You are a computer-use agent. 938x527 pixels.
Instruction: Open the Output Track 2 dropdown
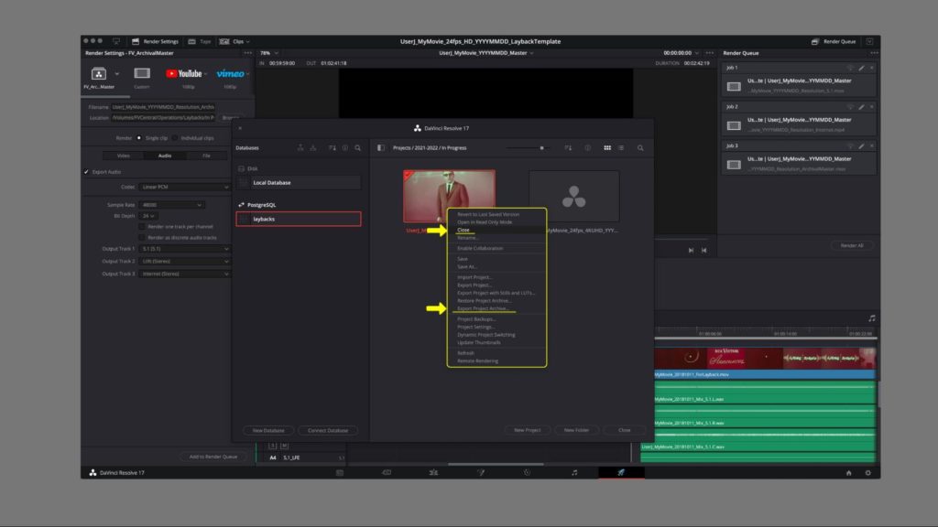click(185, 261)
